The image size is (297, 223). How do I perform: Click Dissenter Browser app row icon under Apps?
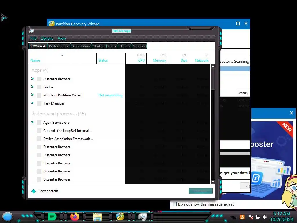tap(39, 79)
